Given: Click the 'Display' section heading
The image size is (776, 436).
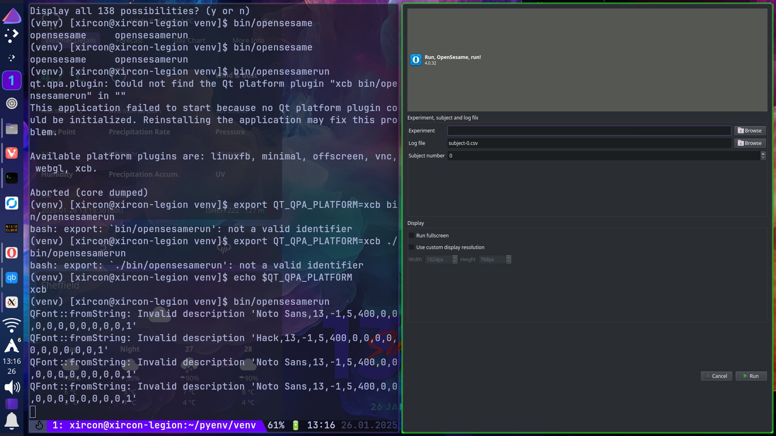Looking at the screenshot, I should point(415,223).
